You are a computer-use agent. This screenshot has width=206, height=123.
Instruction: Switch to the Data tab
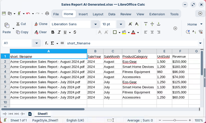coord(112,14)
